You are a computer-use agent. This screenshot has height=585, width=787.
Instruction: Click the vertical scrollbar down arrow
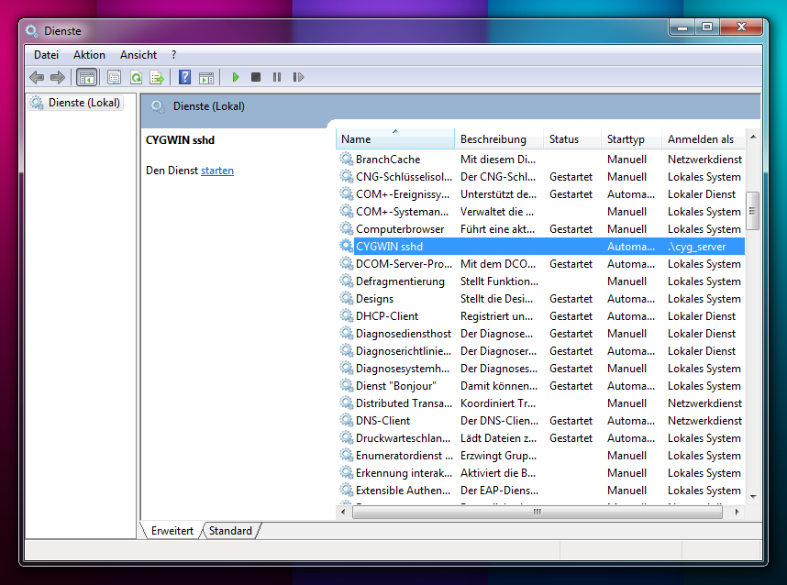point(753,496)
